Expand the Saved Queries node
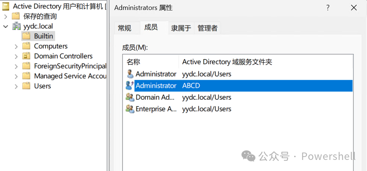This screenshot has height=171, width=367. click(6, 16)
